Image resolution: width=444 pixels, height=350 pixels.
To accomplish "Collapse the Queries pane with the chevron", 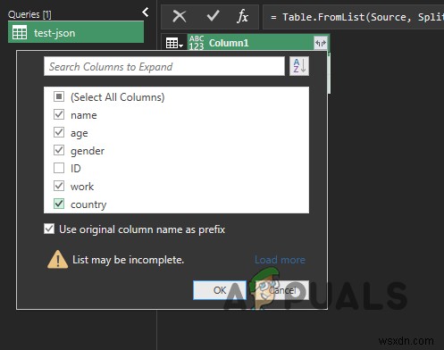I will 146,12.
